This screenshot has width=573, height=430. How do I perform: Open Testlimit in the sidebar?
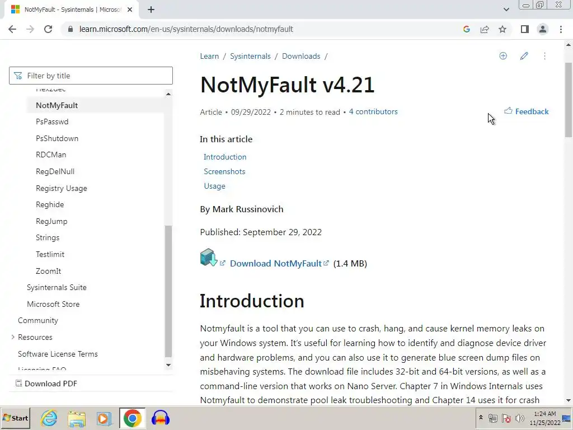click(50, 255)
